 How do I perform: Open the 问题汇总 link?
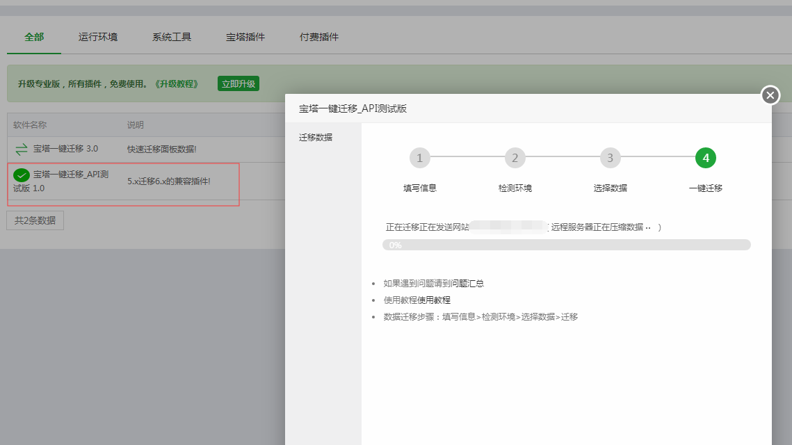pos(467,284)
